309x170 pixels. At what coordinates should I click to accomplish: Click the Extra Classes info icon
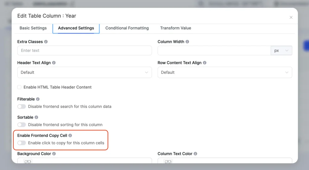(46, 42)
